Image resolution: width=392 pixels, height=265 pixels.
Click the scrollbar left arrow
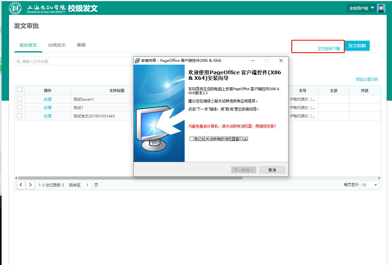pos(16,178)
